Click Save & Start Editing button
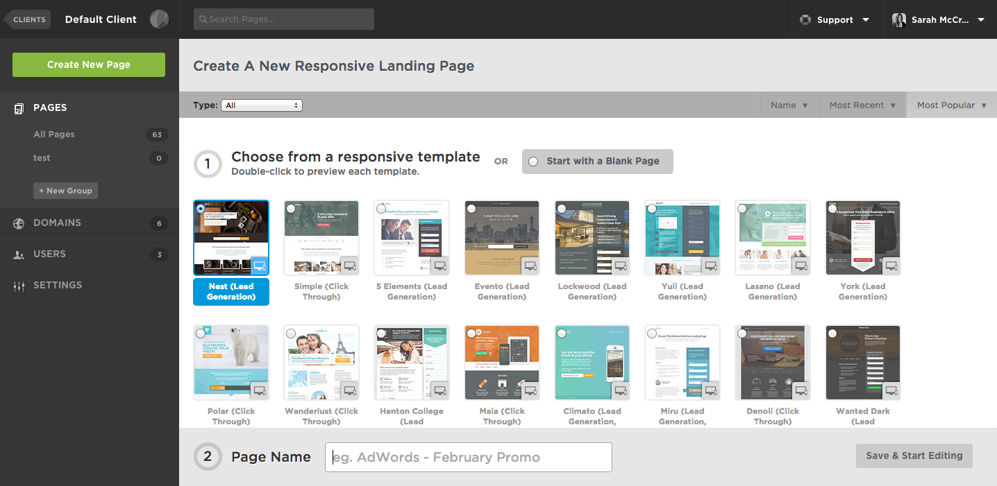Image resolution: width=997 pixels, height=486 pixels. pos(914,455)
